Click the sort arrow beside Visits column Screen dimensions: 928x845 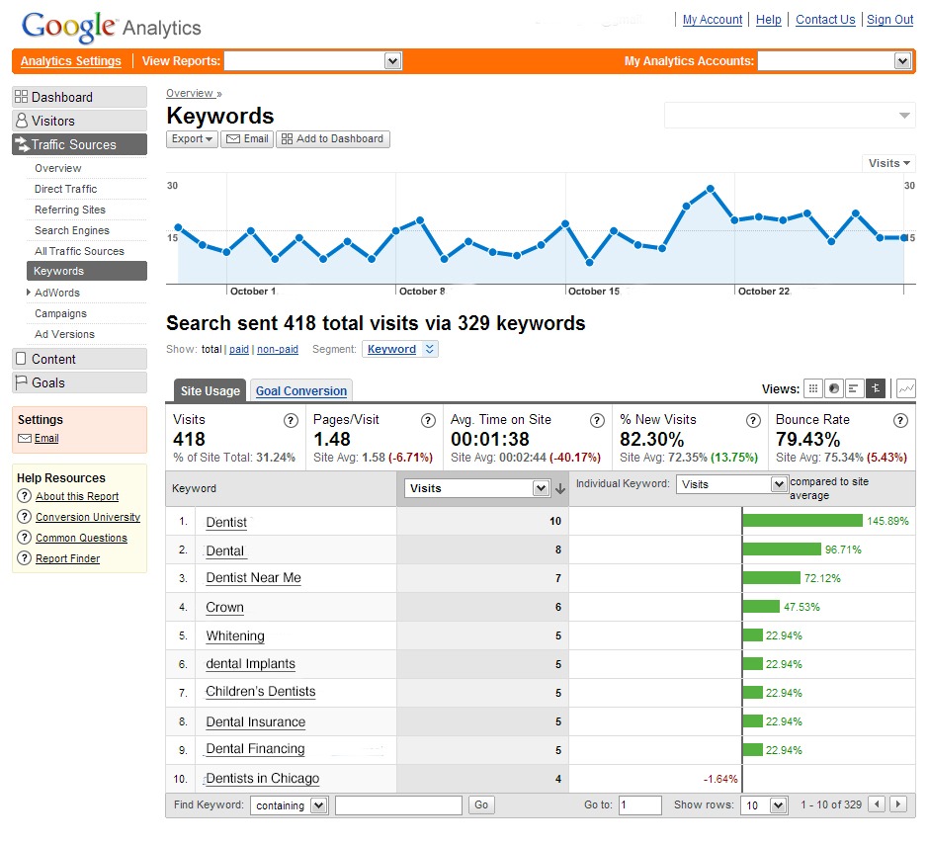pyautogui.click(x=560, y=488)
